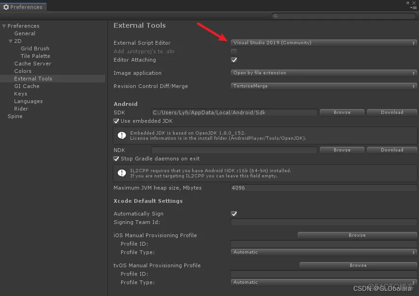Viewport: 419px width, 296px height.
Task: Click the empty NDK path field
Action: [x=234, y=150]
